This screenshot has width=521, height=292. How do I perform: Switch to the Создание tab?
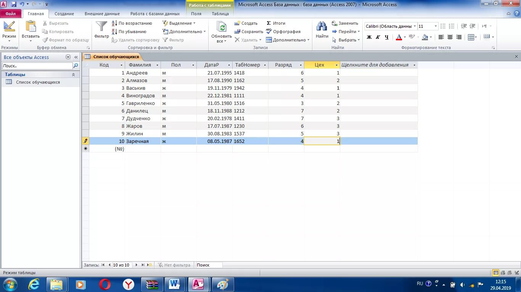[64, 14]
